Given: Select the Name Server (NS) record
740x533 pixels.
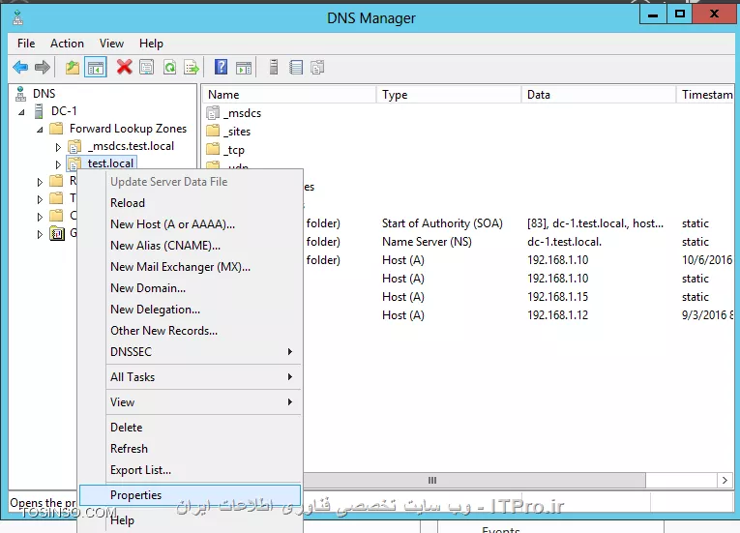Looking at the screenshot, I should point(518,242).
